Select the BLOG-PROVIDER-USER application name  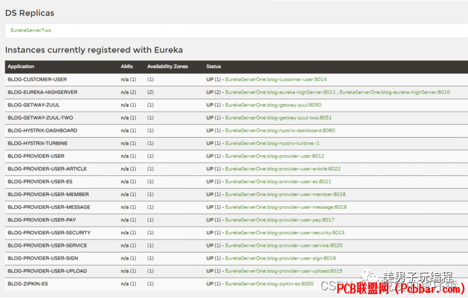36,156
